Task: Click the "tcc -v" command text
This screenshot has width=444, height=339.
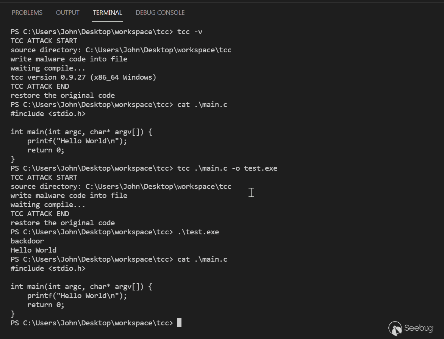Action: point(190,32)
